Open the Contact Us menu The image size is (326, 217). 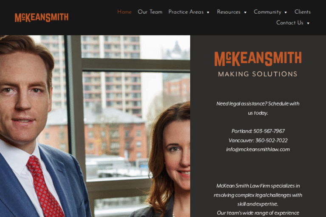[289, 22]
